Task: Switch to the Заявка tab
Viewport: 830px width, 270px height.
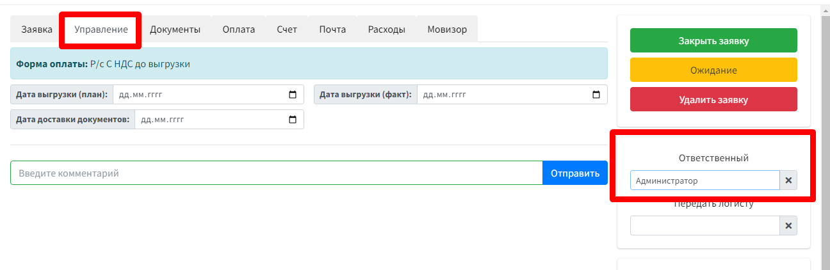Action: [x=37, y=29]
